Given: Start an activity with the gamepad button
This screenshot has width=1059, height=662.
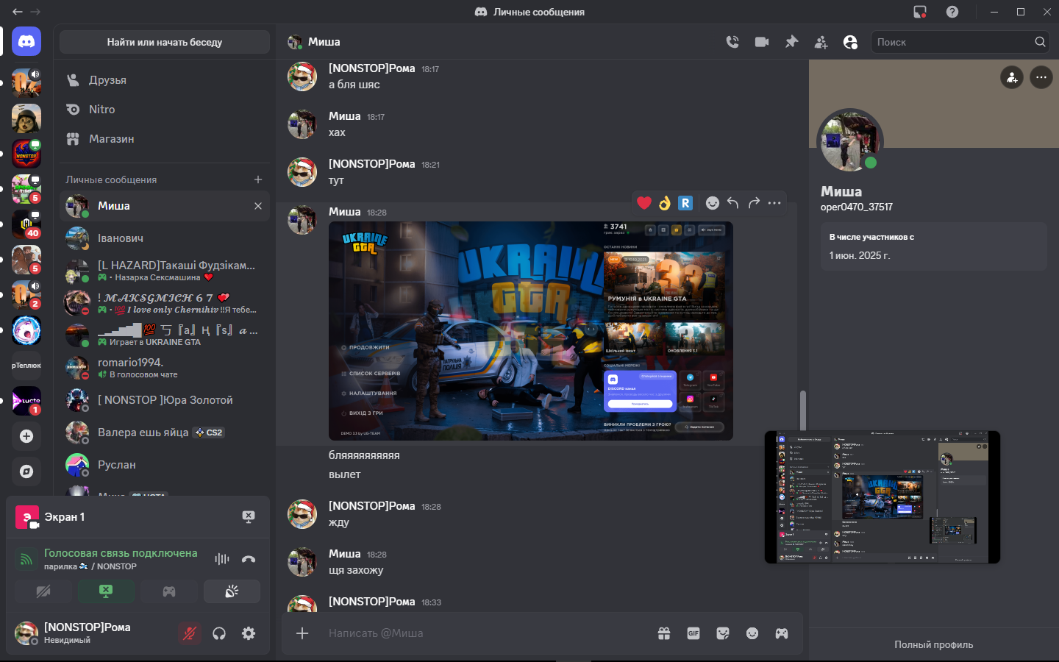Looking at the screenshot, I should point(169,591).
